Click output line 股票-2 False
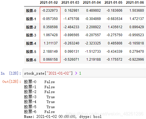The height and width of the screenshot is (119, 146). pos(39,92)
